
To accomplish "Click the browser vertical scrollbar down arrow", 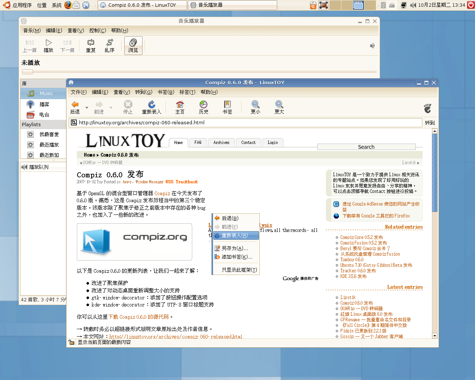I will click(x=435, y=335).
